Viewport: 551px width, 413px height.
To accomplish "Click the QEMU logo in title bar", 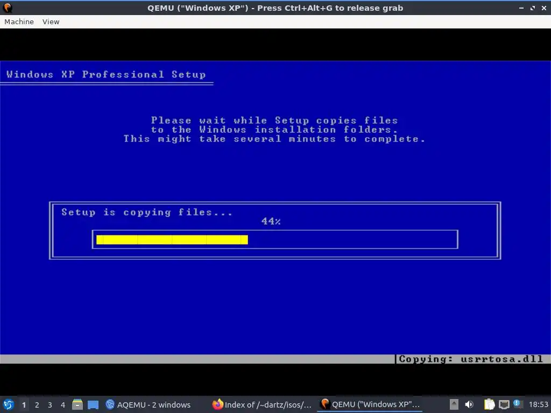I will coord(8,8).
